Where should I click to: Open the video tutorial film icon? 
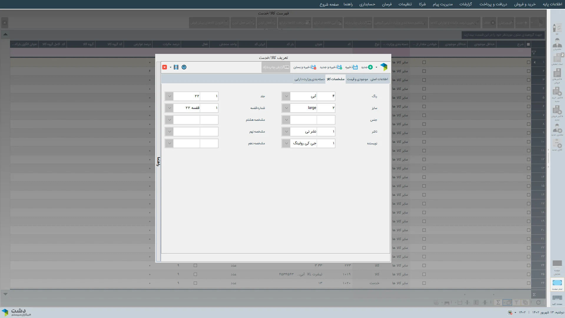point(176,67)
